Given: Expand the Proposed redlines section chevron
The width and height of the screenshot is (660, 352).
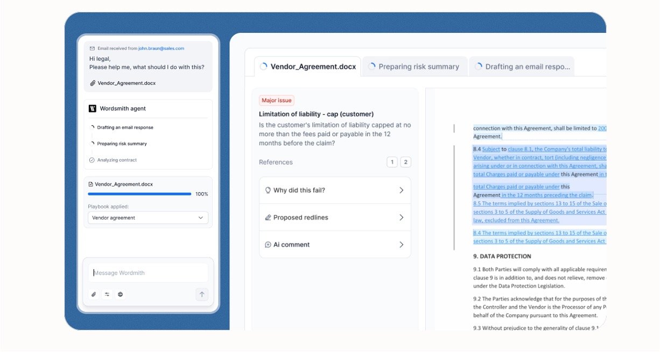Looking at the screenshot, I should (x=401, y=217).
